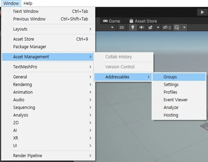Expand the General submenu

[x=48, y=77]
